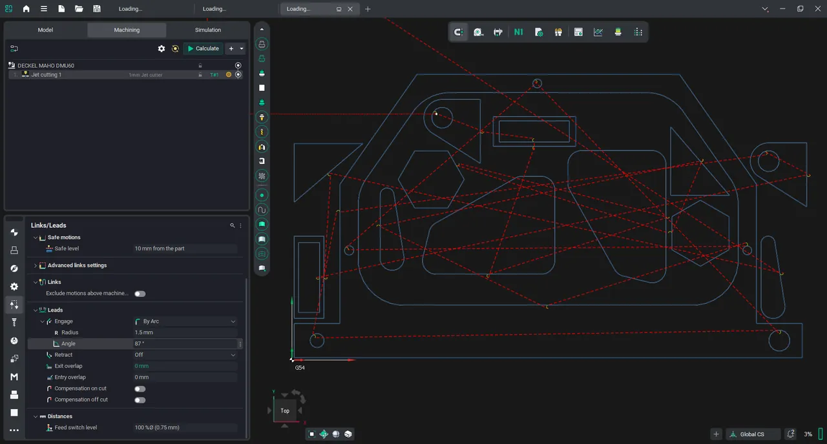Click the gift box icon in viewport toolbar

click(x=558, y=32)
